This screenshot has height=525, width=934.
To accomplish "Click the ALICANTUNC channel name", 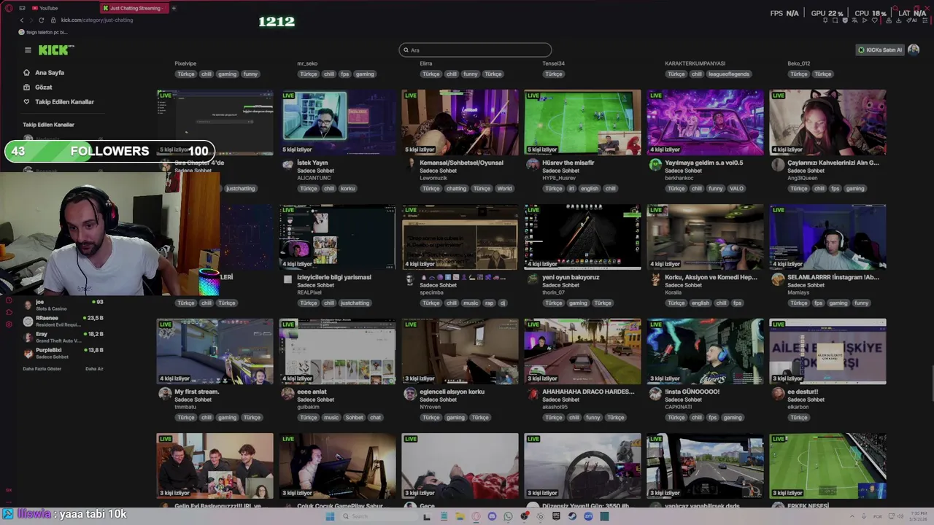I will pos(314,178).
